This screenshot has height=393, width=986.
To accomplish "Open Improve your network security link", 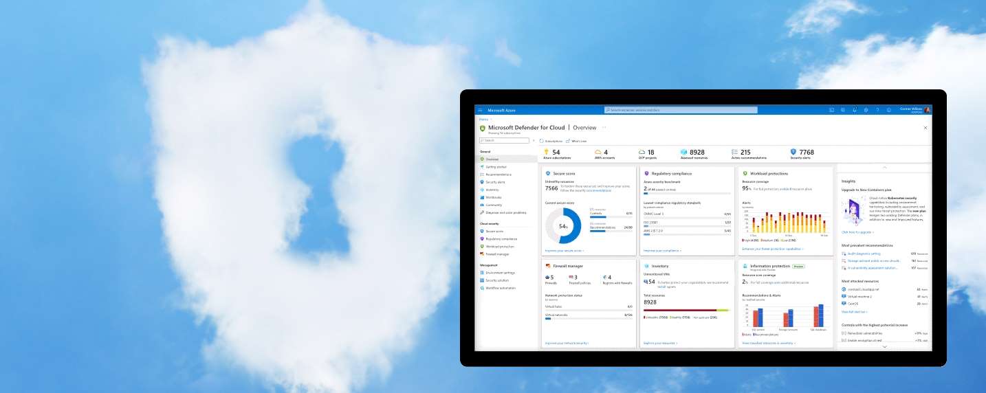I will coord(567,343).
